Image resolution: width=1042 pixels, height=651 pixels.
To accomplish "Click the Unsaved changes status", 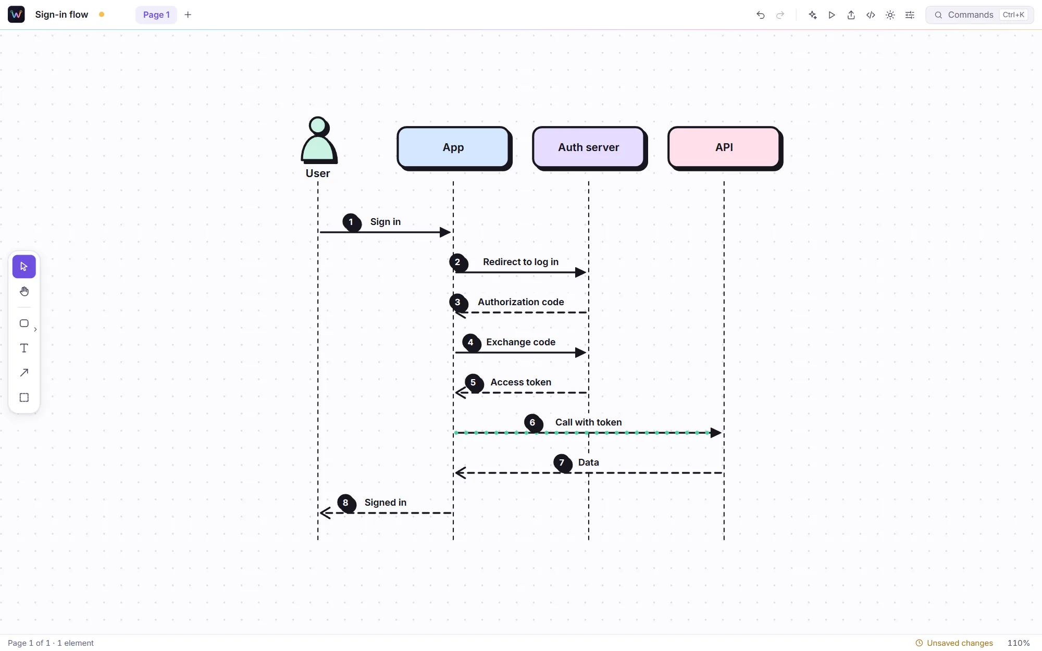I will (954, 643).
